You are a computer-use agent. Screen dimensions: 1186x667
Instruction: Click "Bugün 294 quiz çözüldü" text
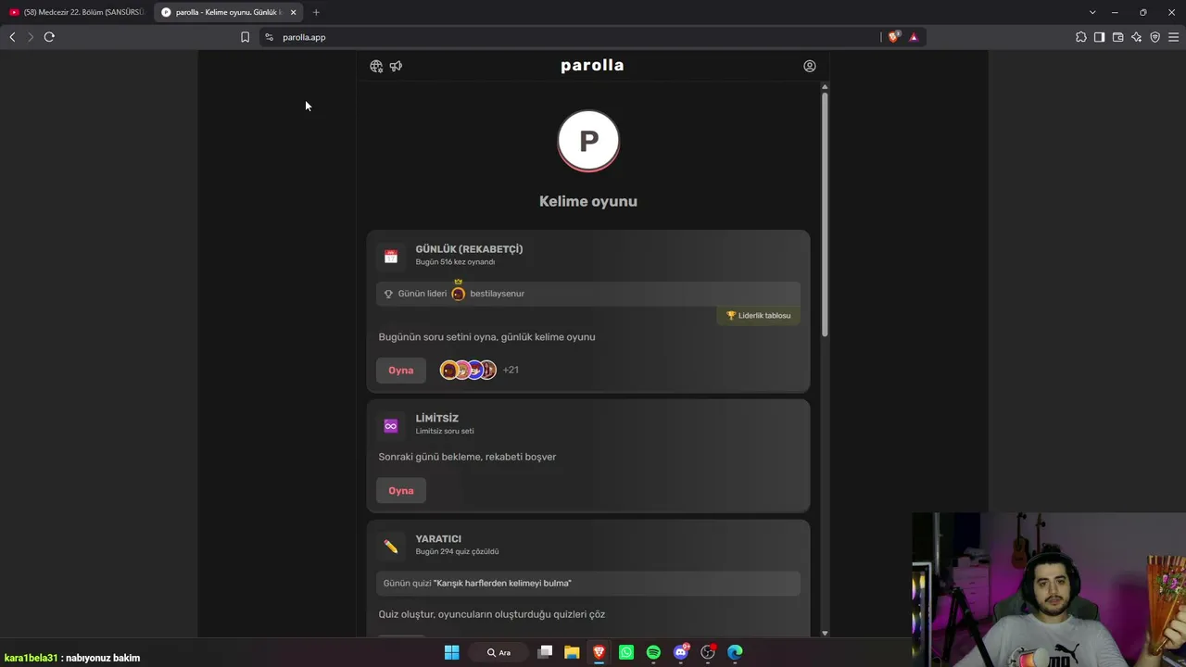(x=457, y=552)
